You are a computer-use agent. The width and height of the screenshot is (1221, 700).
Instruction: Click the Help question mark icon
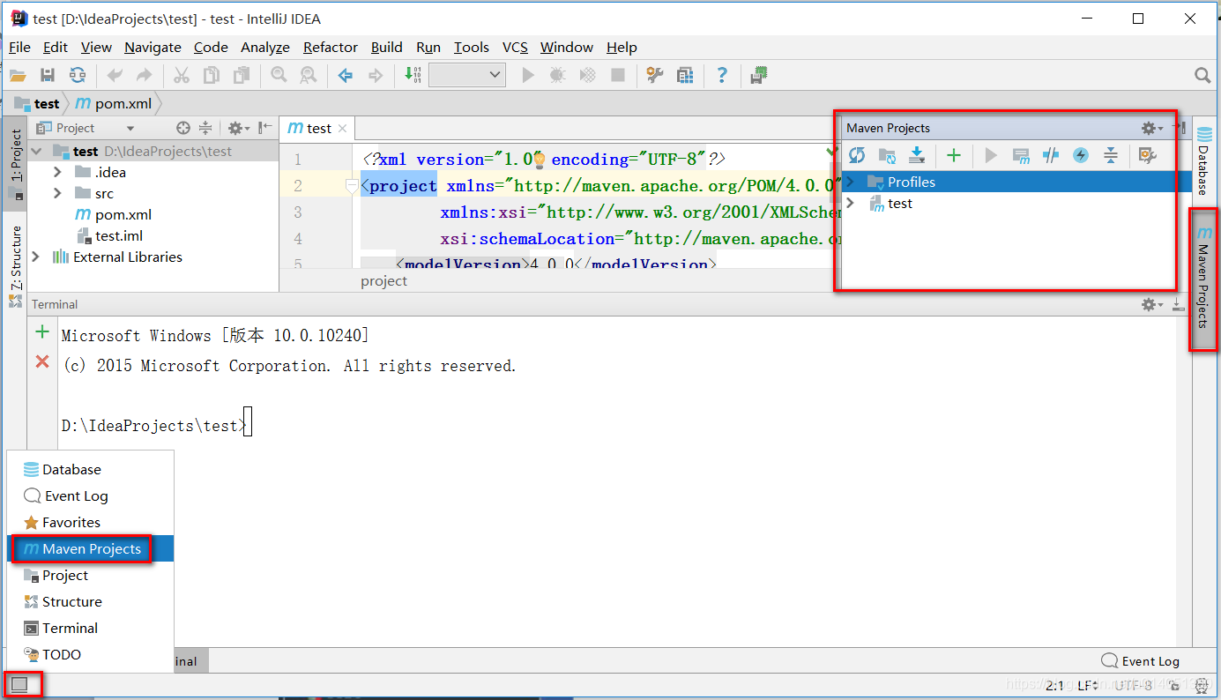click(x=722, y=76)
